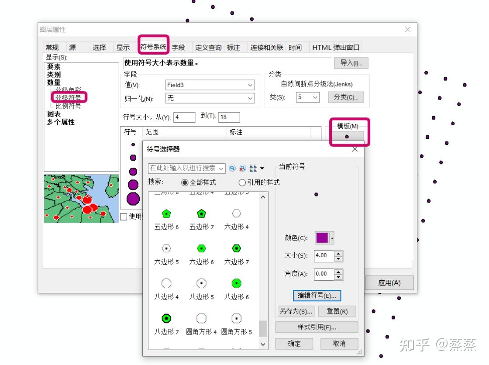Screen dimensions: 489x365
Task: Open the HTML 弹出窗口 tab
Action: [335, 47]
